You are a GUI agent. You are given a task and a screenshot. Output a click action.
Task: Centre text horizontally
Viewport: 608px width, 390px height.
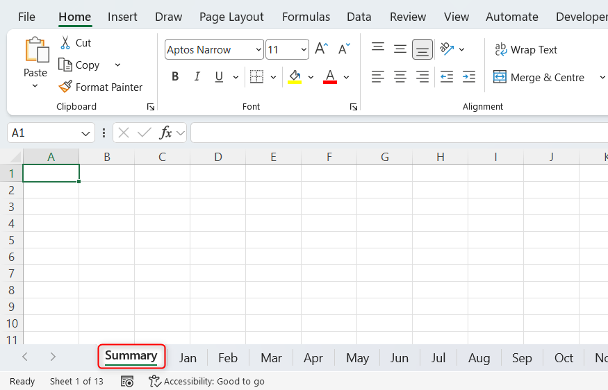pyautogui.click(x=400, y=77)
